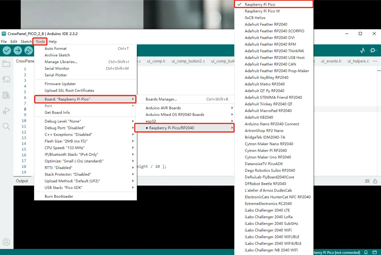Switch to the ui_comp_button2.c tab
This screenshot has height=255, width=381.
coord(188,61)
